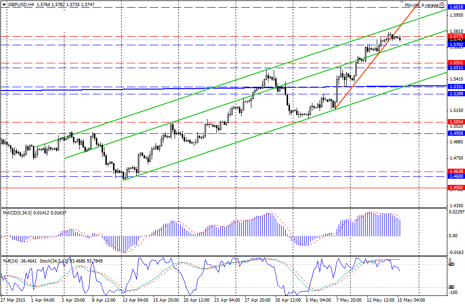The width and height of the screenshot is (465, 304).
Task: Click the 12 May 12:00 time label
Action: 381,300
